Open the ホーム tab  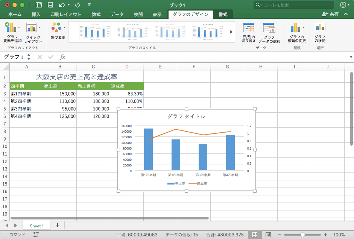coord(15,14)
